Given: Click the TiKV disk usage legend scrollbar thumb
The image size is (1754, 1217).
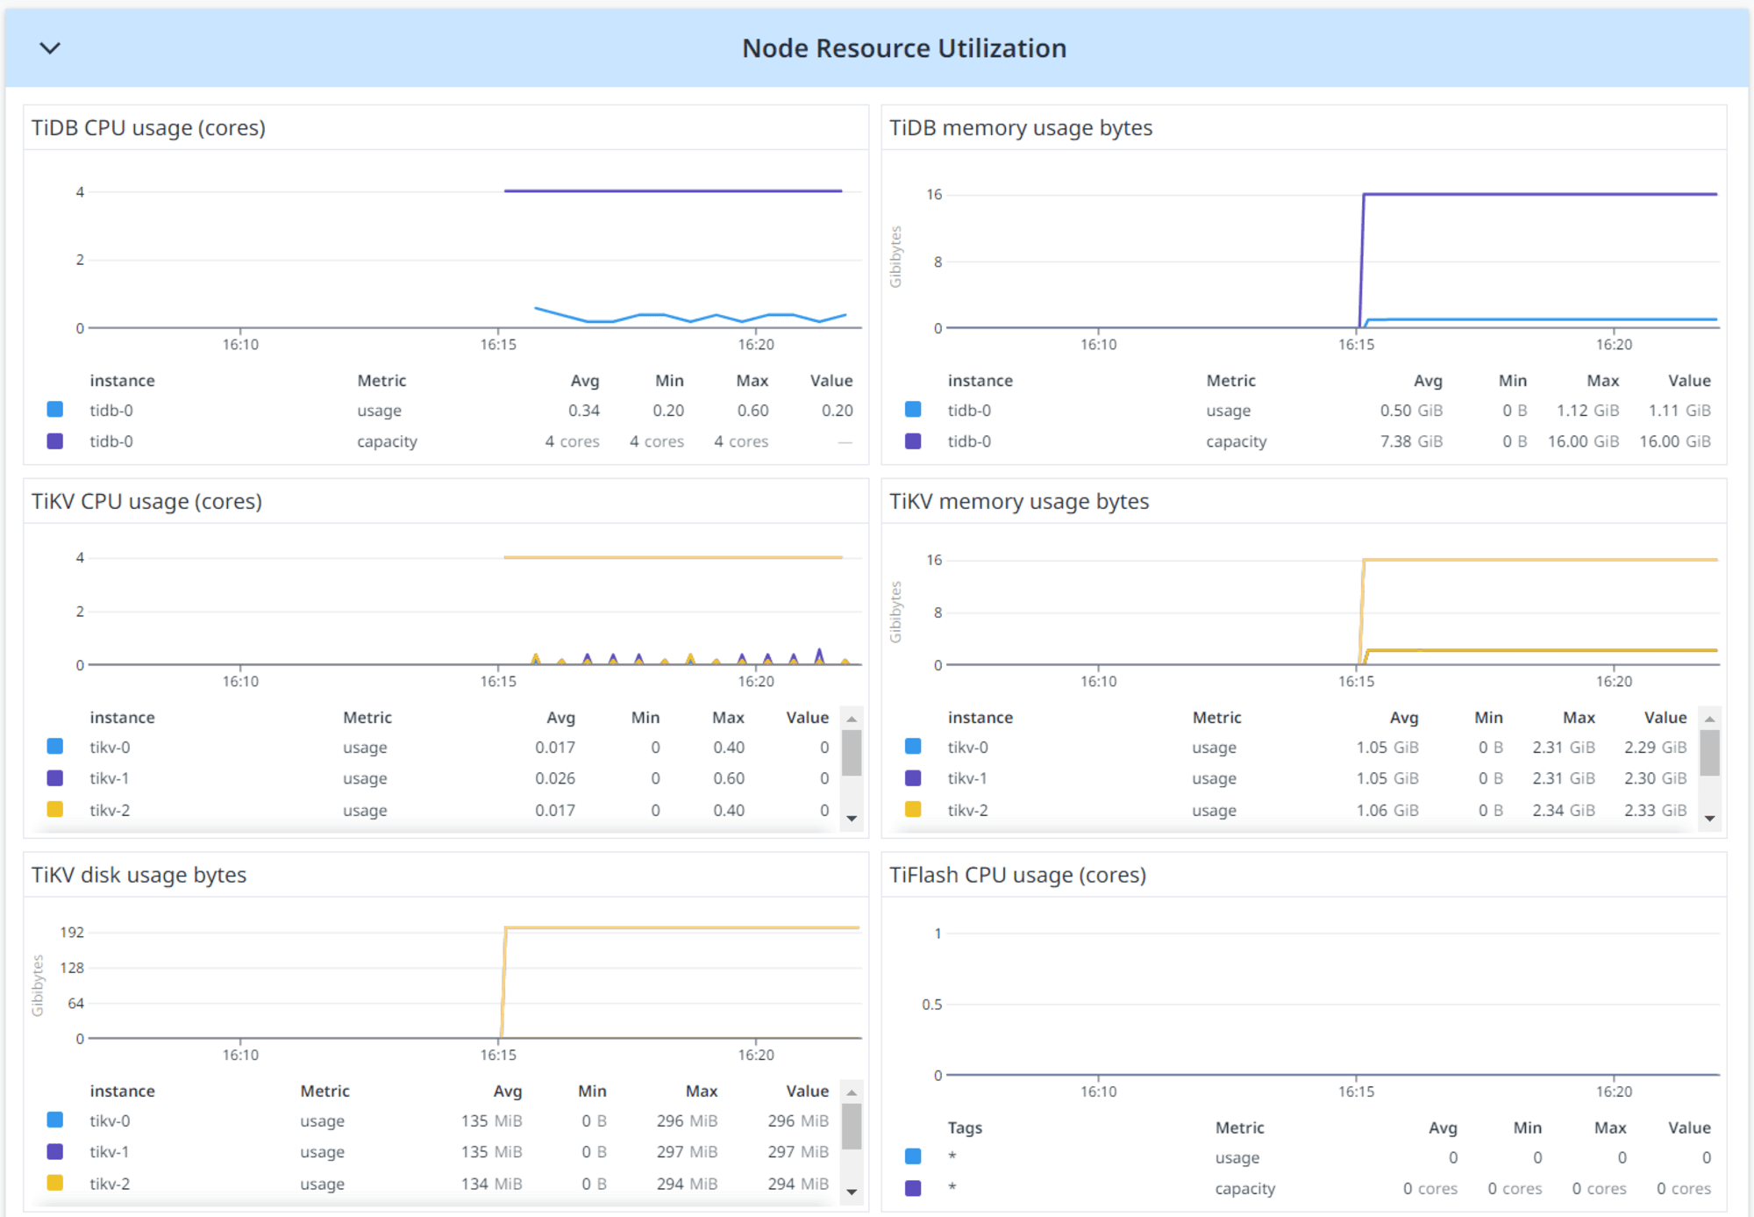Looking at the screenshot, I should (851, 1127).
